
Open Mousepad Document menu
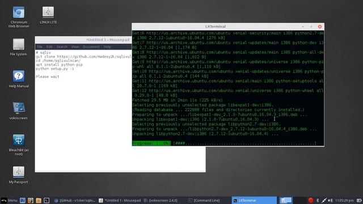click(x=91, y=46)
